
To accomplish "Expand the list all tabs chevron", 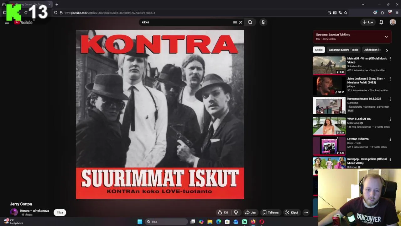I will [x=363, y=4].
